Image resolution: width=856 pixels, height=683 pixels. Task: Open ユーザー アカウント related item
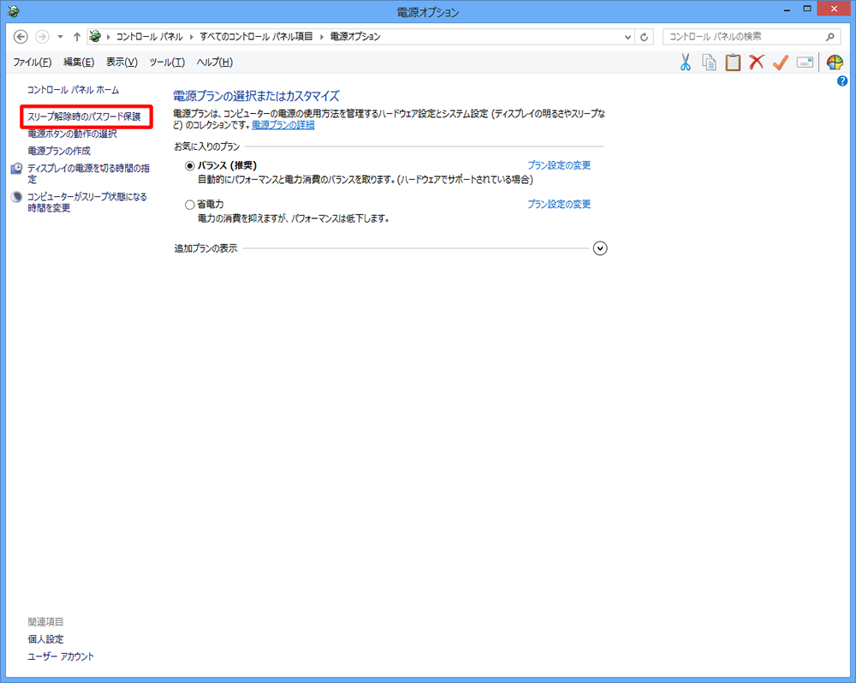pos(61,656)
